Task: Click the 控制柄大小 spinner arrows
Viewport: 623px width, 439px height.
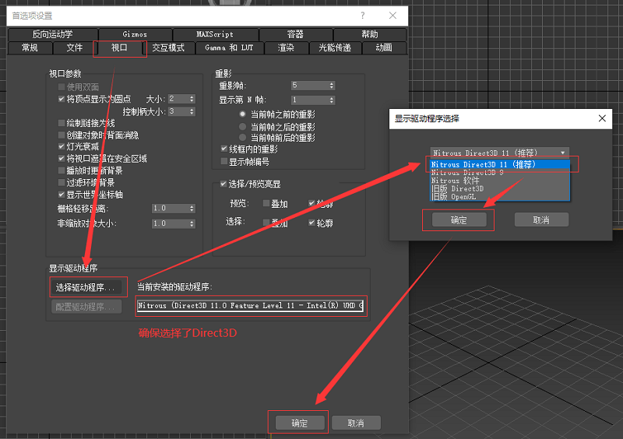Action: coord(192,111)
